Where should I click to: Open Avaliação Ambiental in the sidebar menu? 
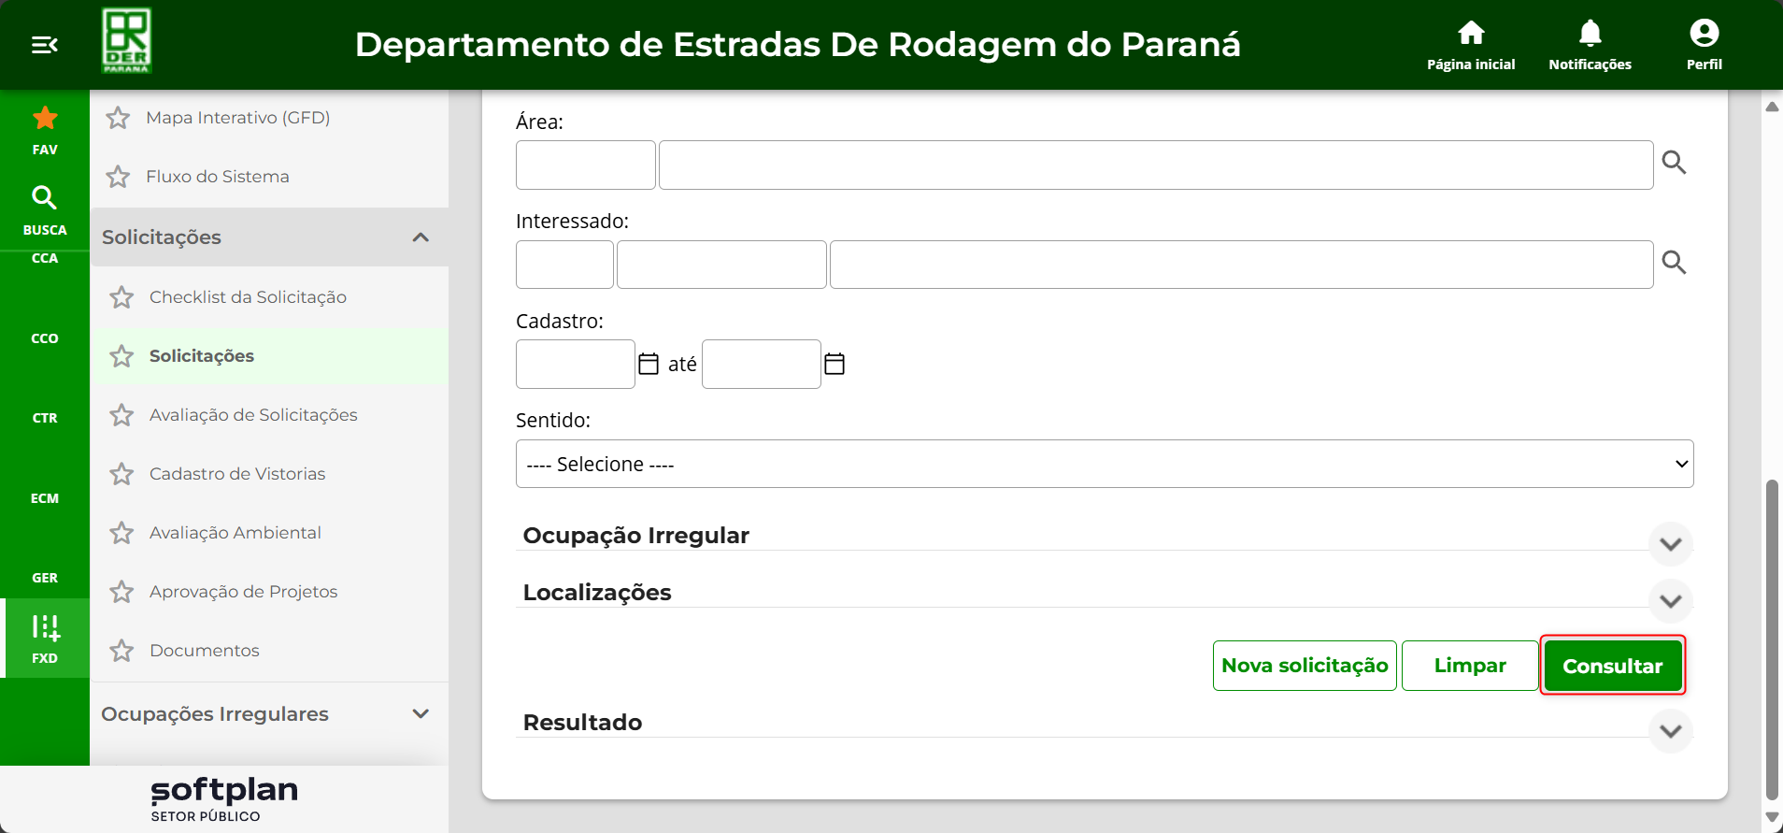[235, 533]
